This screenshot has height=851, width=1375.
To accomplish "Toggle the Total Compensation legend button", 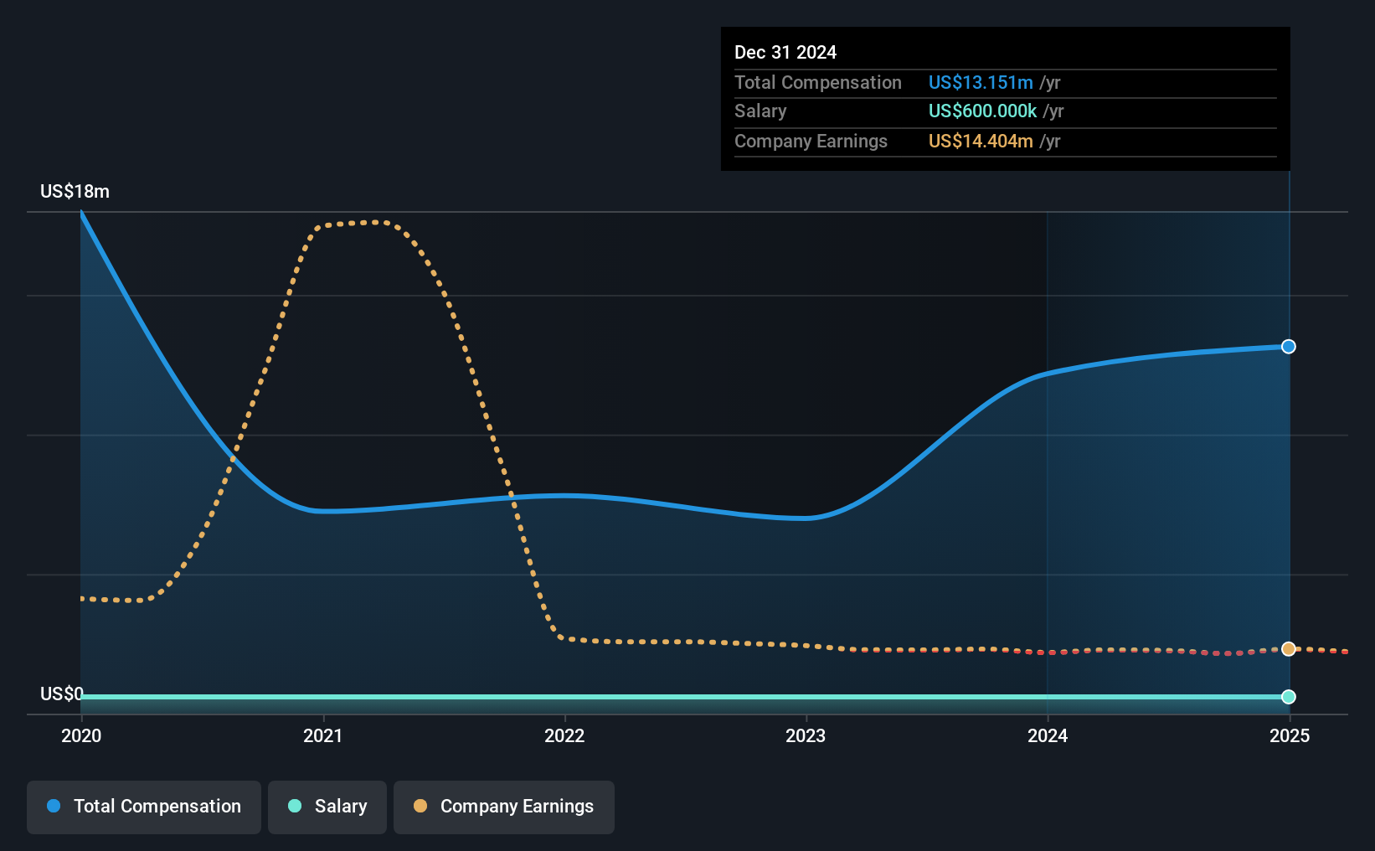I will pos(144,807).
